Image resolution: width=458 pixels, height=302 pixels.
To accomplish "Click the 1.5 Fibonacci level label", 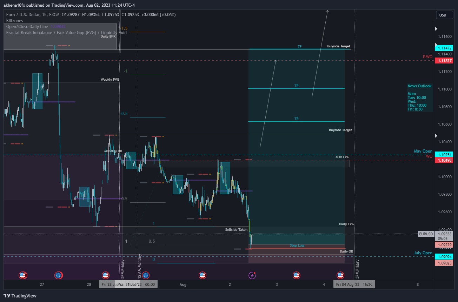I will [x=125, y=28].
